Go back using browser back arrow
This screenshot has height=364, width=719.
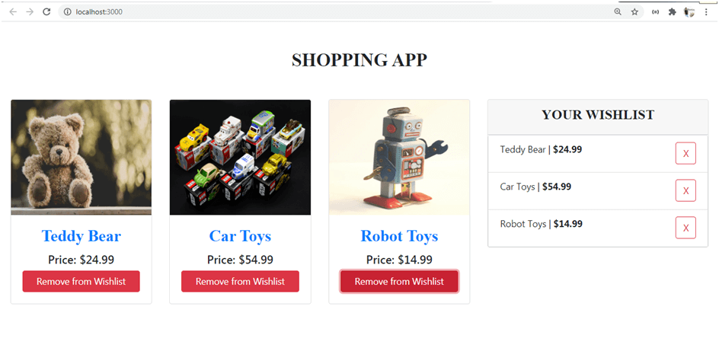point(13,12)
